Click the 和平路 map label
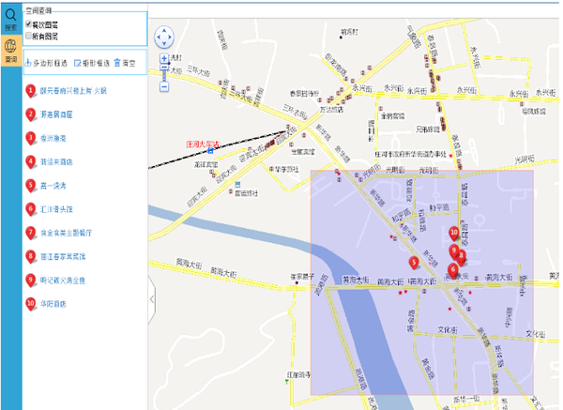This screenshot has width=563, height=410. (x=439, y=207)
